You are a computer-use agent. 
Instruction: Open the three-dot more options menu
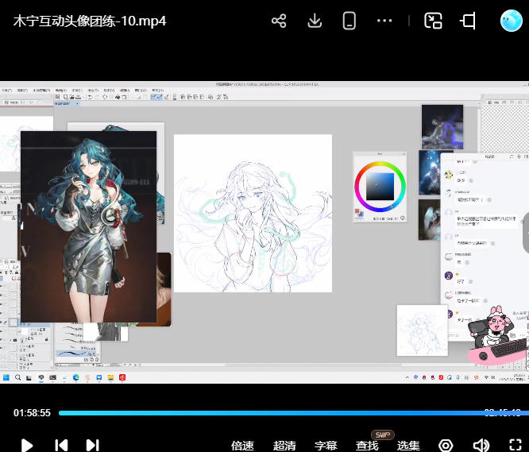click(384, 21)
